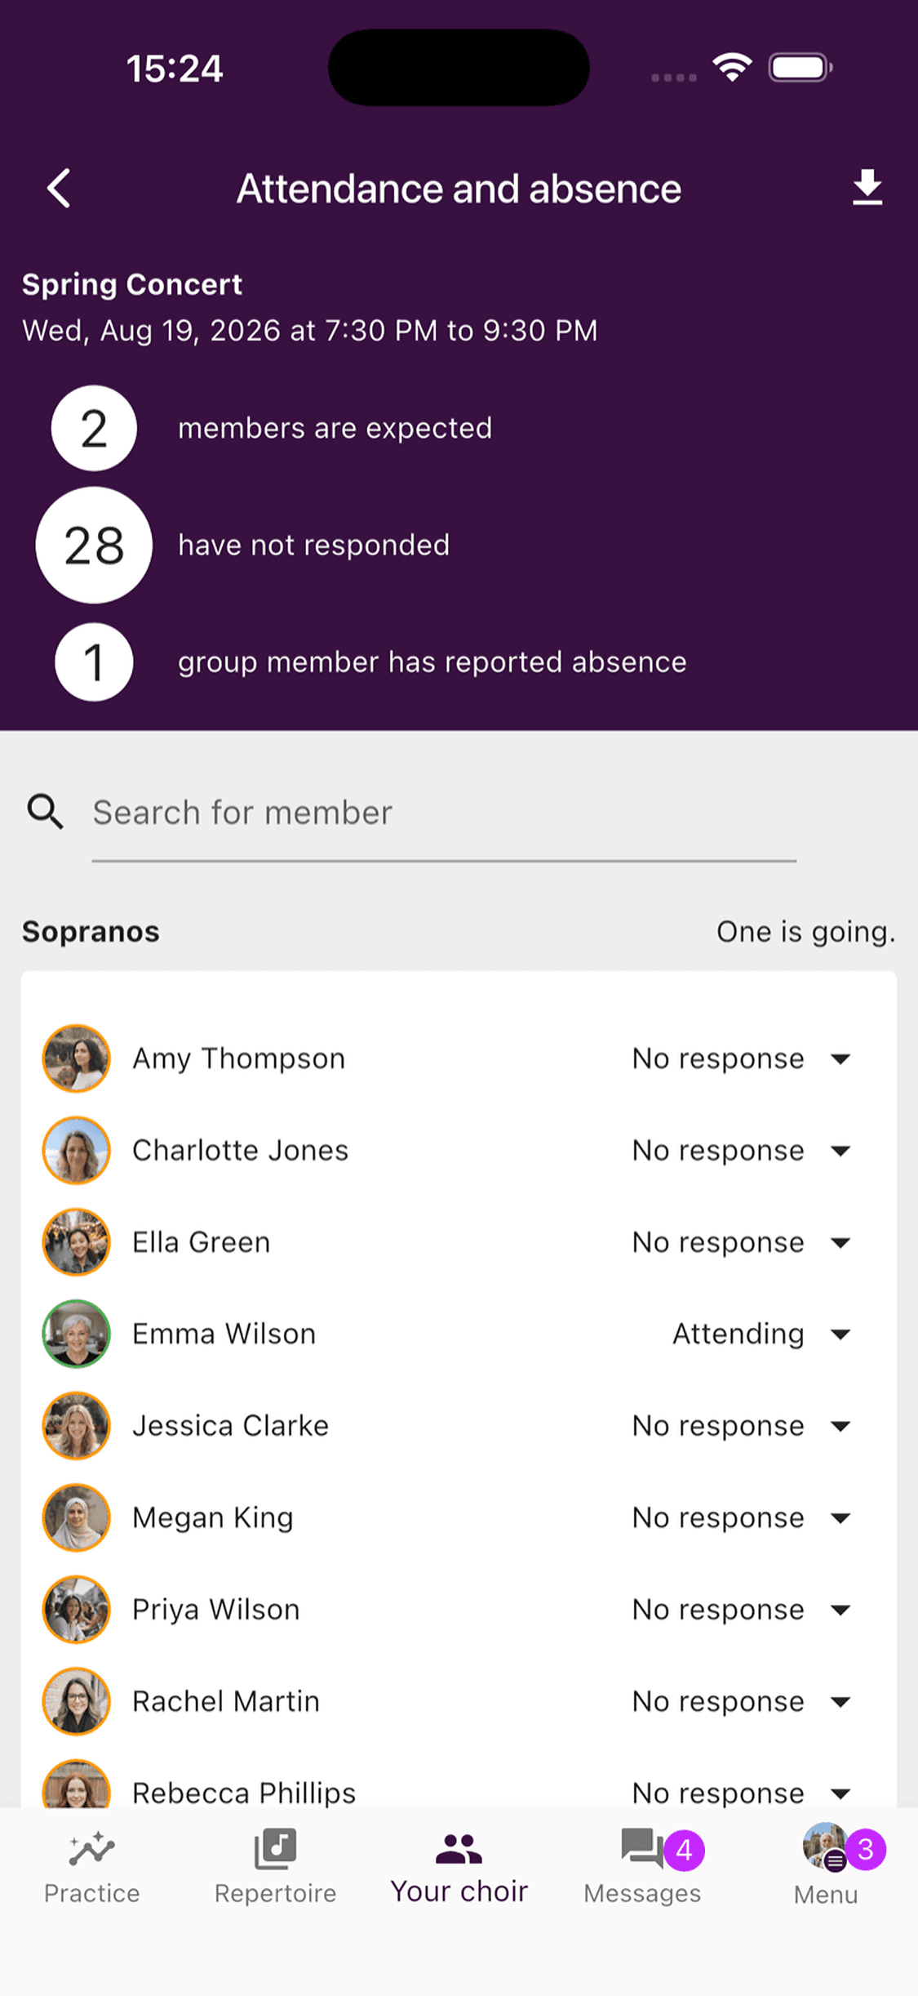Tap the 28 not responded circle
Screen dimensions: 918x1996
[x=94, y=545]
